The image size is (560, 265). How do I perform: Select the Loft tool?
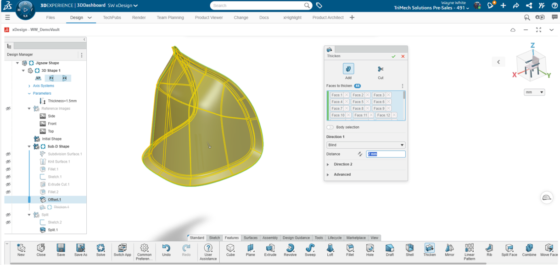[x=330, y=250]
